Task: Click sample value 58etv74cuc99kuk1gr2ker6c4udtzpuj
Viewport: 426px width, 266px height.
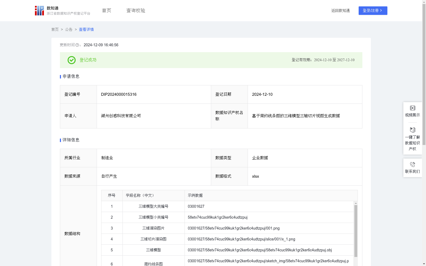Action: pos(218,217)
